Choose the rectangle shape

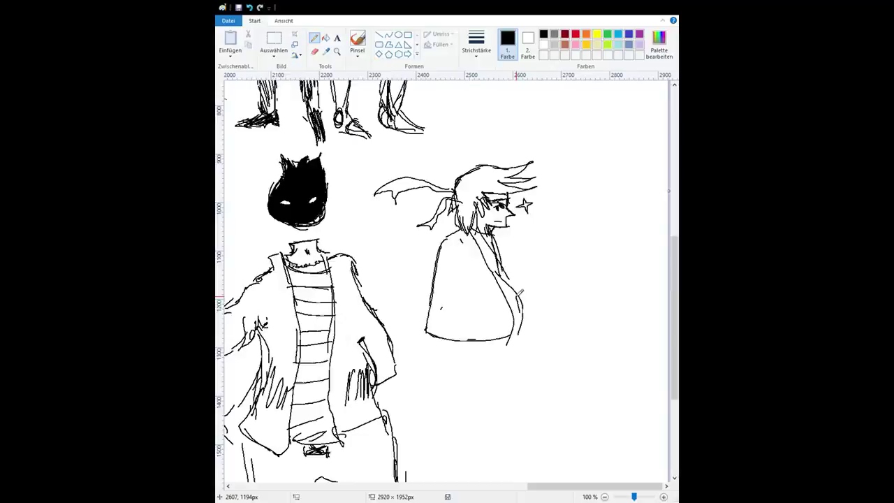tap(408, 35)
